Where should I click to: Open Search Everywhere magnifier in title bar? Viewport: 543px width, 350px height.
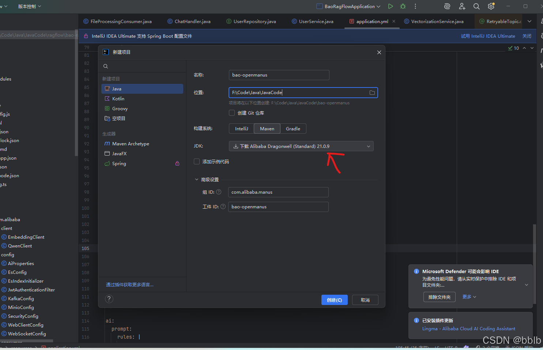476,6
